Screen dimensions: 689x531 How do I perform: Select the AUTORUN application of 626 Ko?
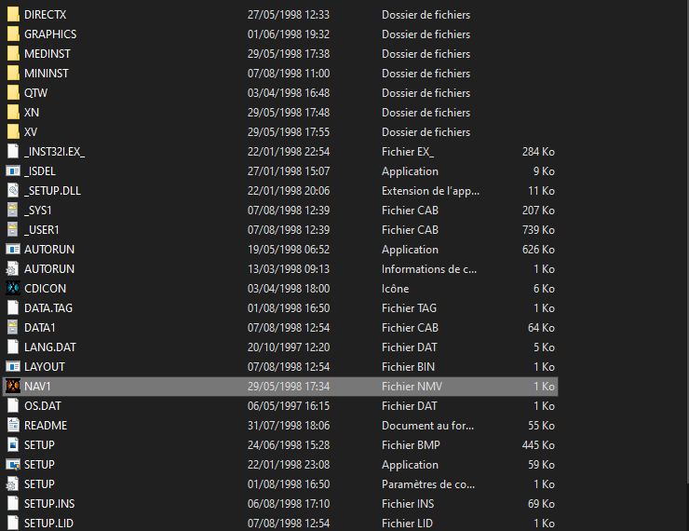(280, 250)
